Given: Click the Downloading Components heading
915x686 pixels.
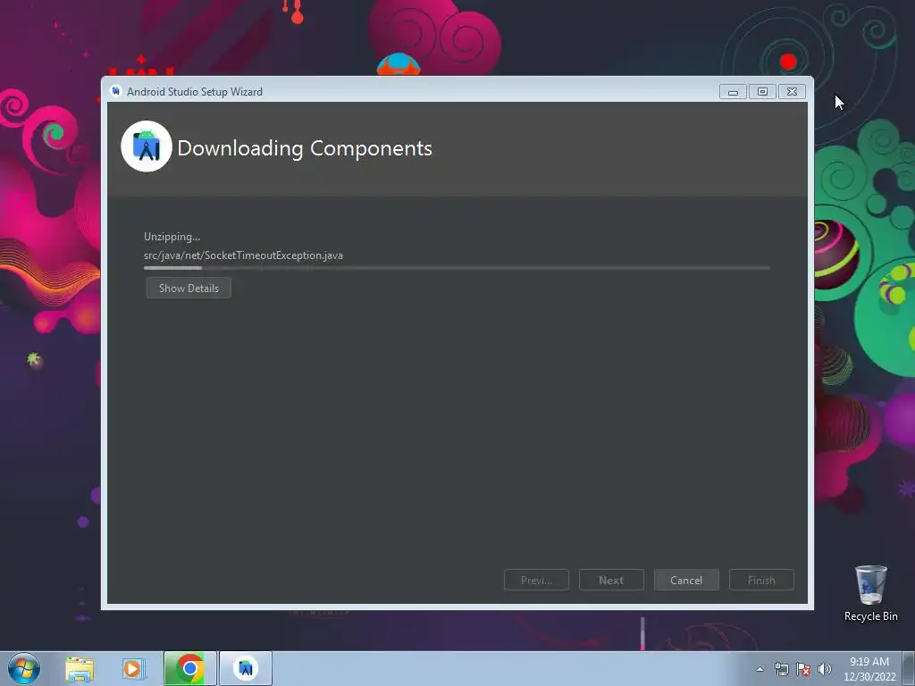Looking at the screenshot, I should coord(305,148).
